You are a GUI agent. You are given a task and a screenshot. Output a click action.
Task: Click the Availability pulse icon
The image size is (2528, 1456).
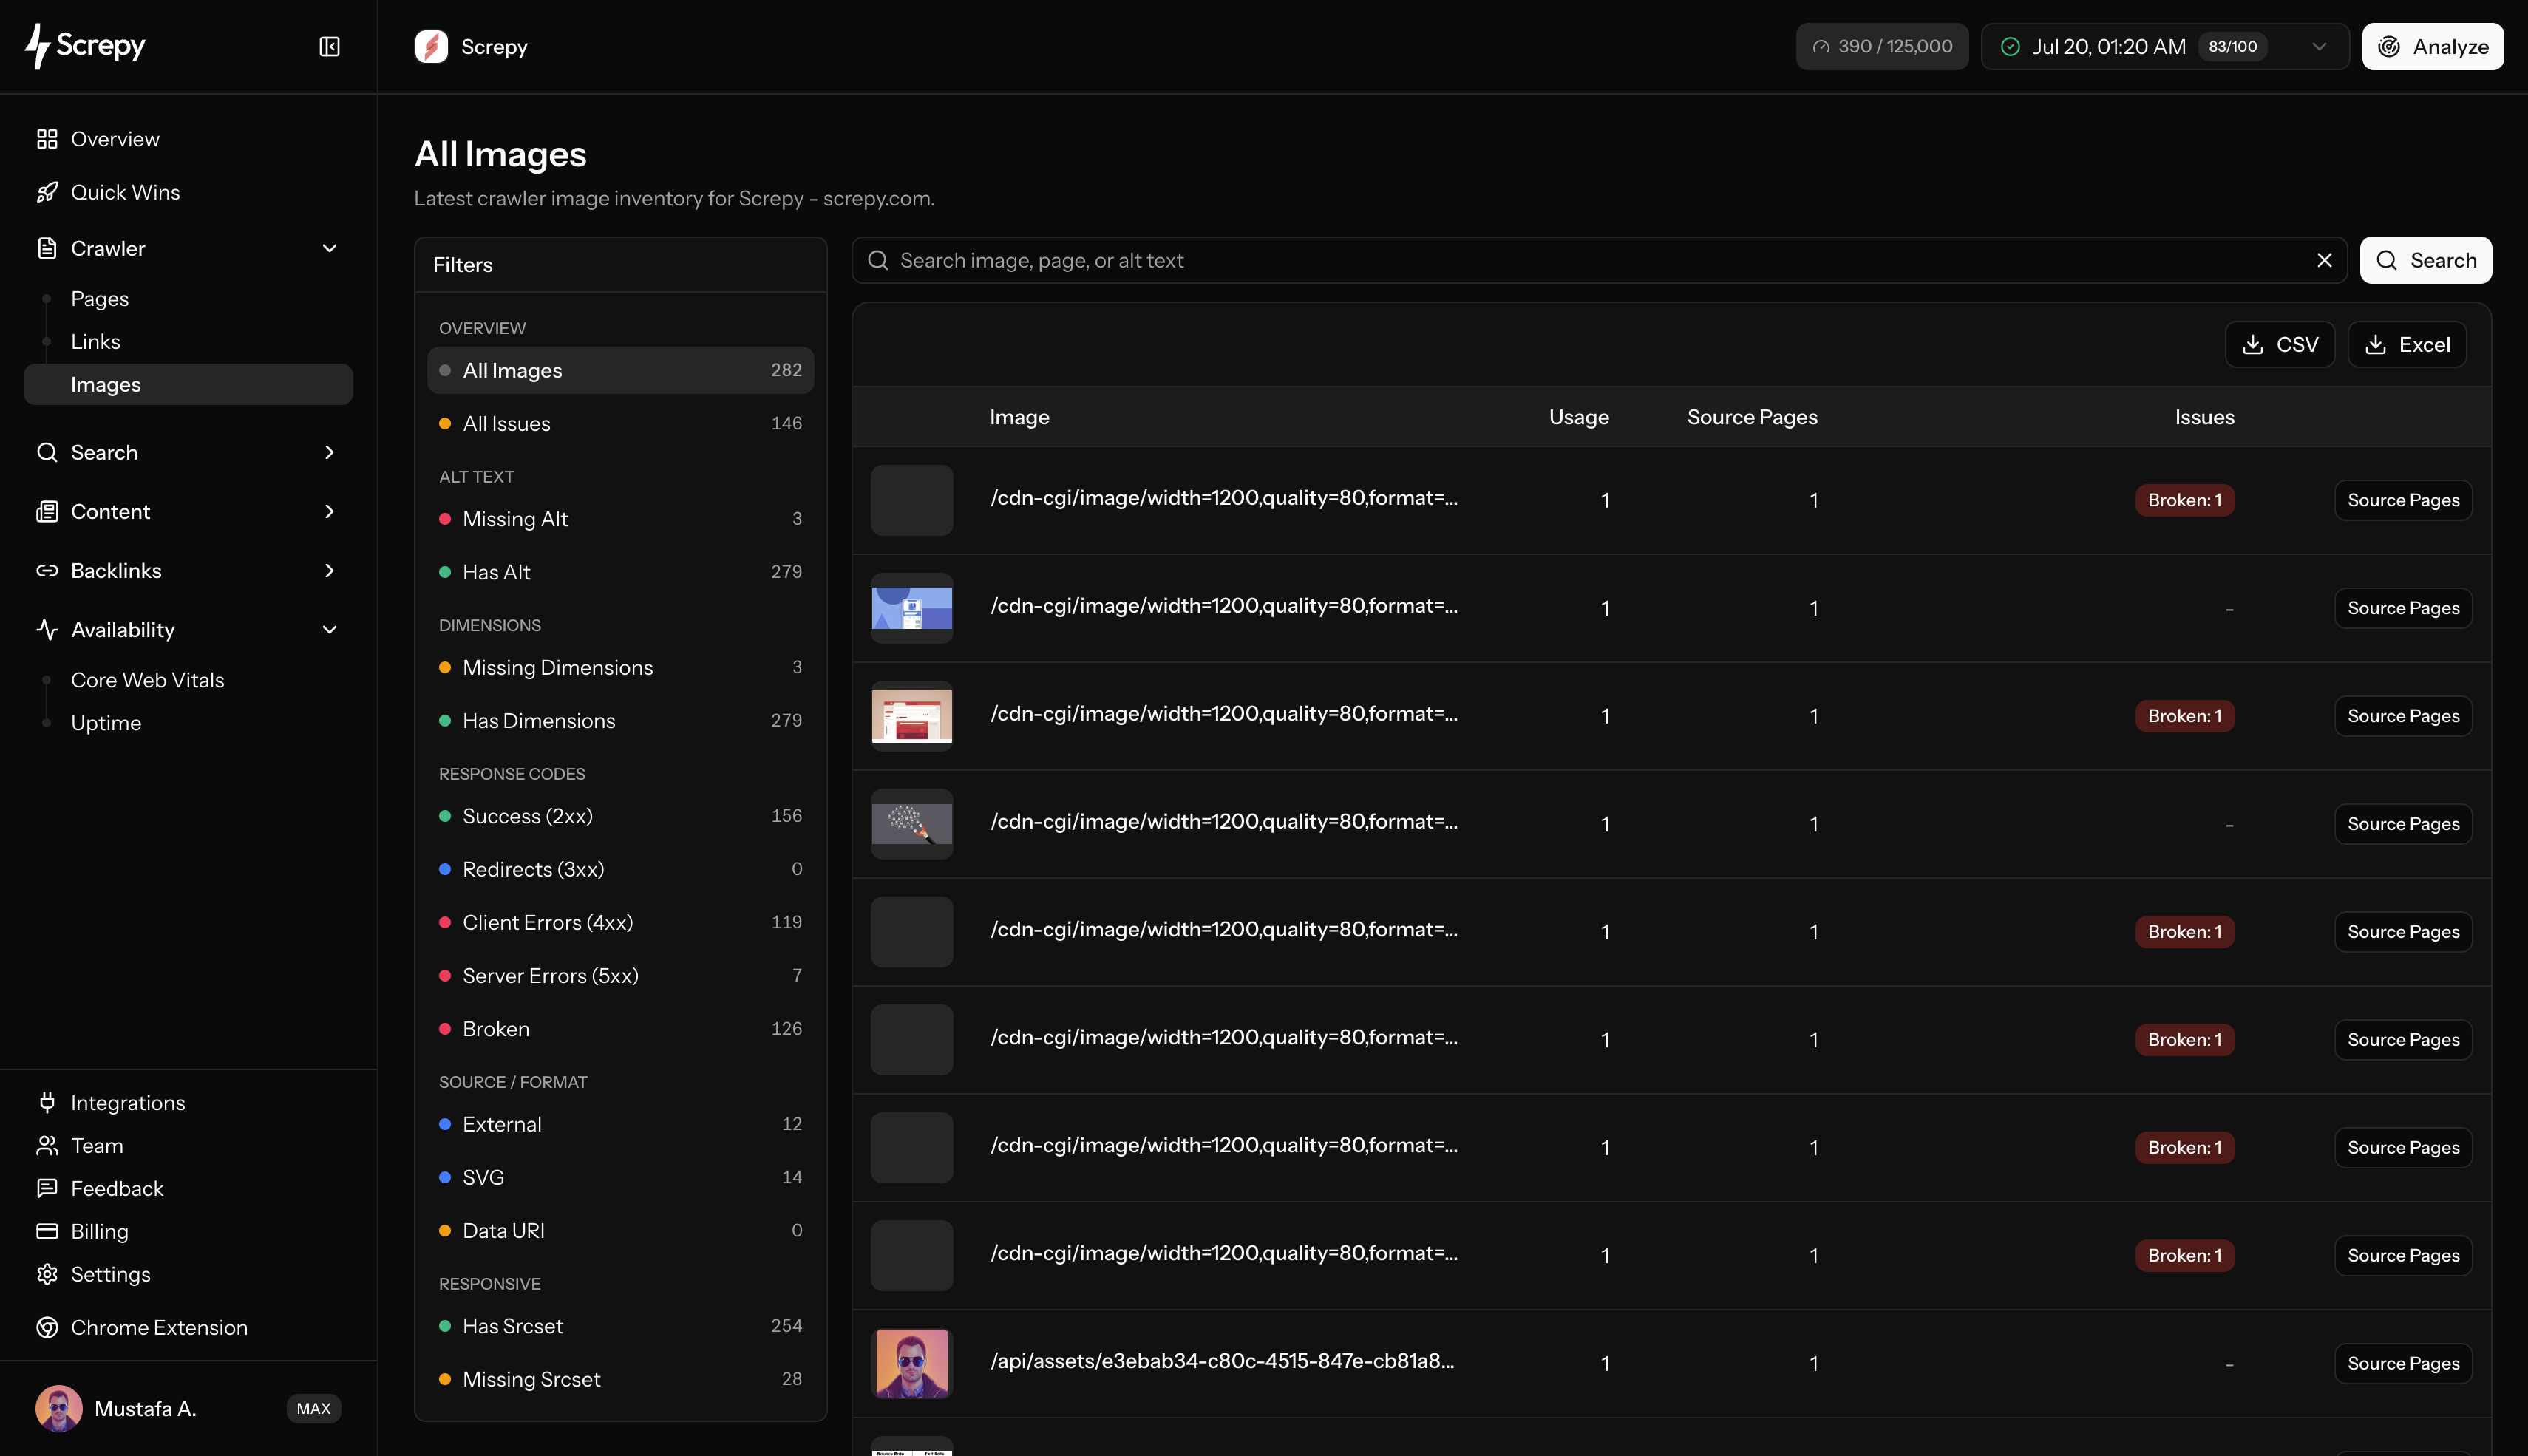[47, 629]
